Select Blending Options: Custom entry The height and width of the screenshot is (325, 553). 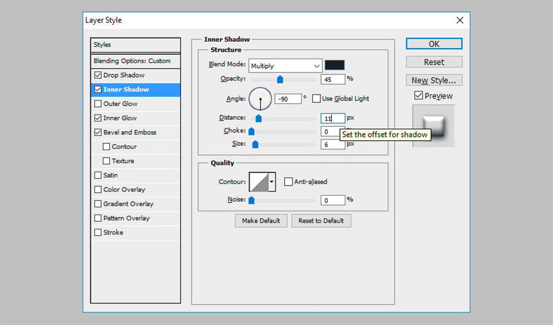point(132,61)
